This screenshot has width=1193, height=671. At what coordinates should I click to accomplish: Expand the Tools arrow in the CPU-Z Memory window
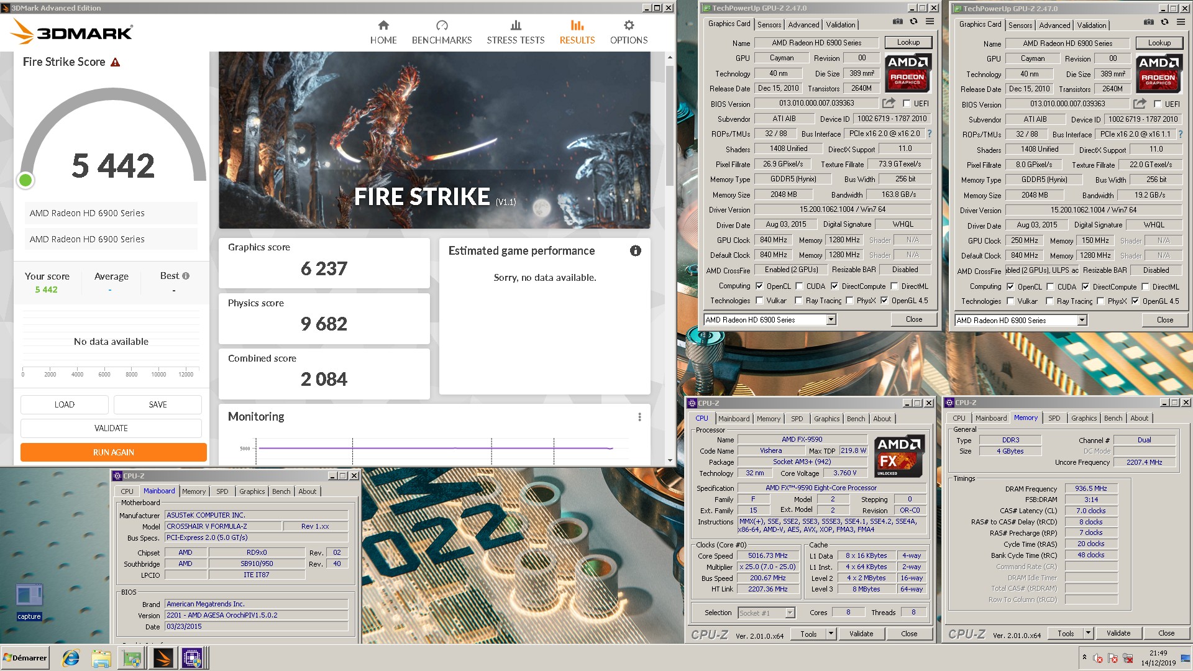point(1088,633)
